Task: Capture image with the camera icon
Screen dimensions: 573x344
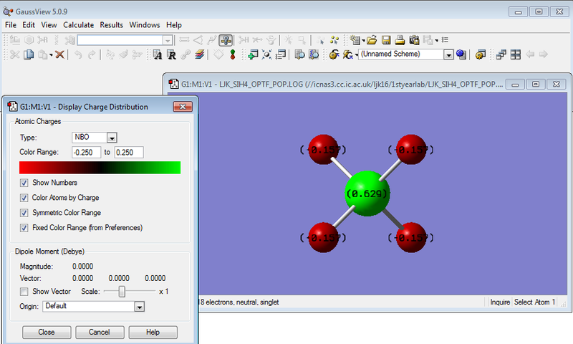Action: (x=414, y=40)
